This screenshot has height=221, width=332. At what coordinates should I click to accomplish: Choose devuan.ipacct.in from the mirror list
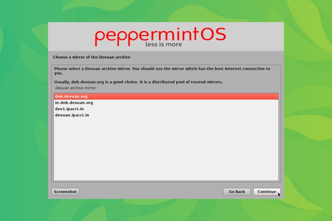(72, 115)
